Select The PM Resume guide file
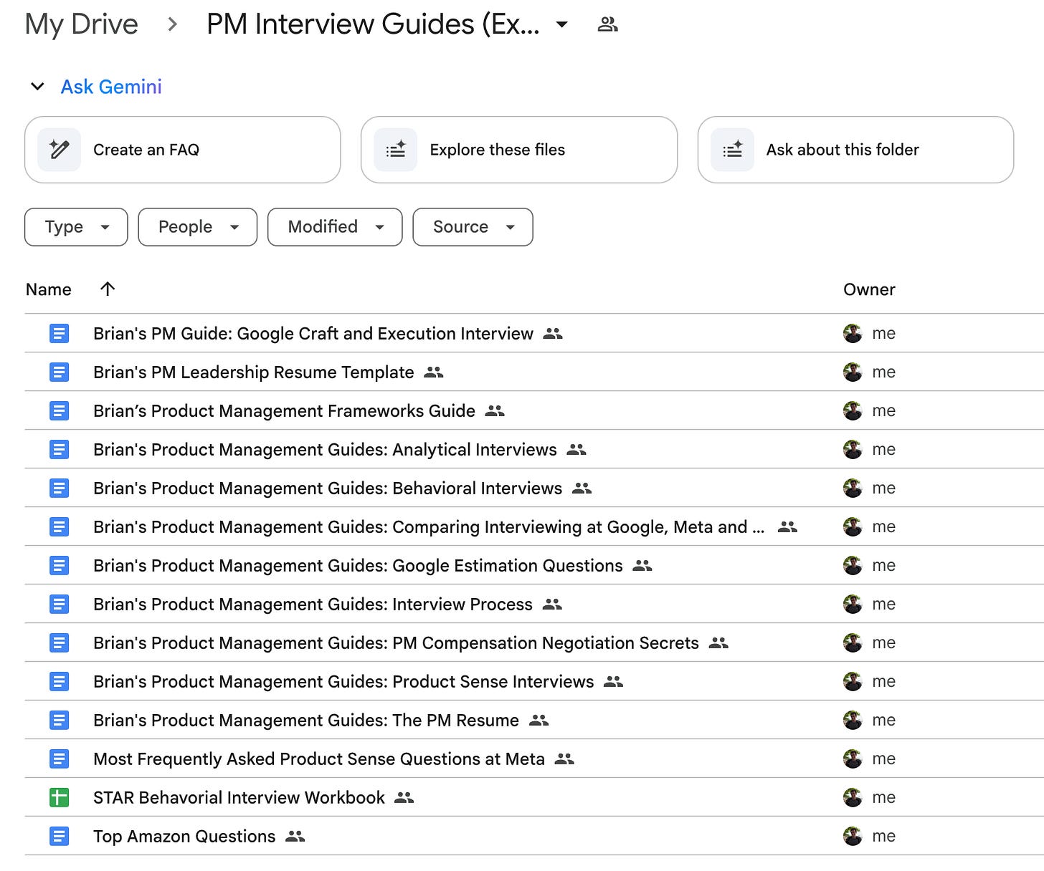This screenshot has width=1044, height=871. (306, 720)
